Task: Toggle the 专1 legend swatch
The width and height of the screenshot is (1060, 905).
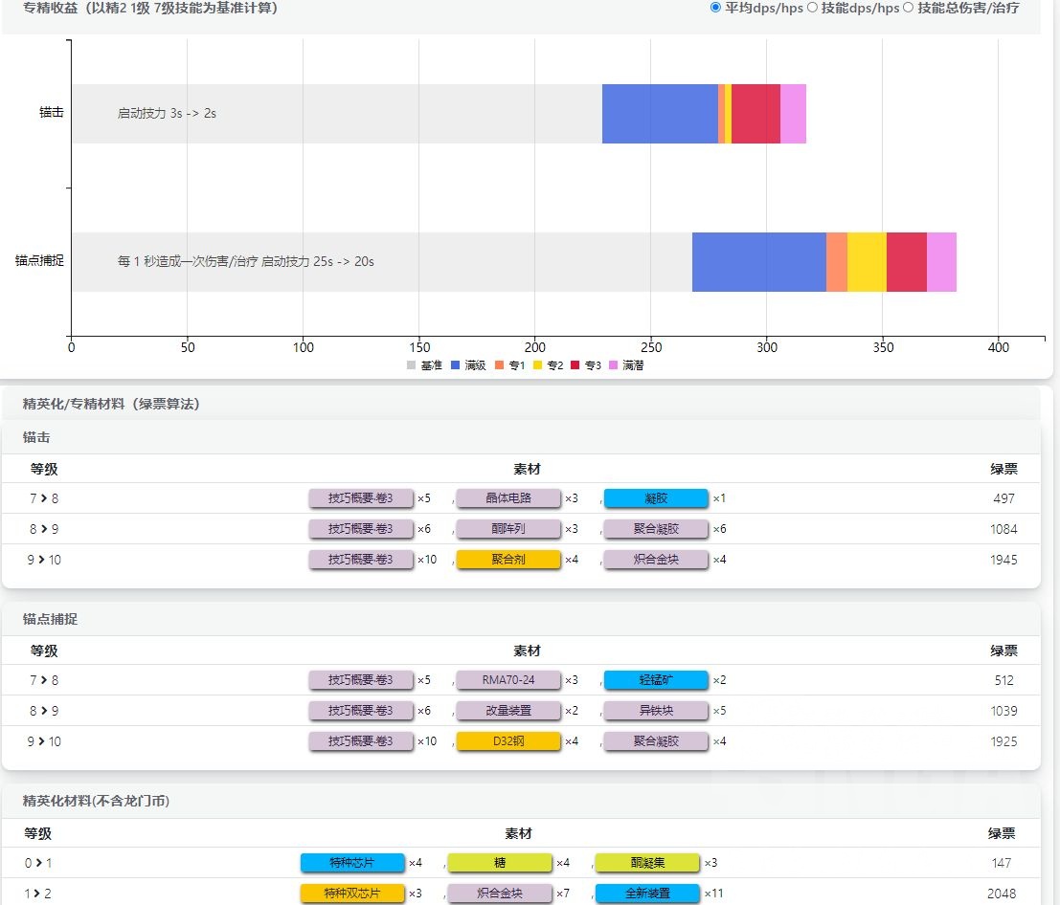Action: (x=499, y=364)
